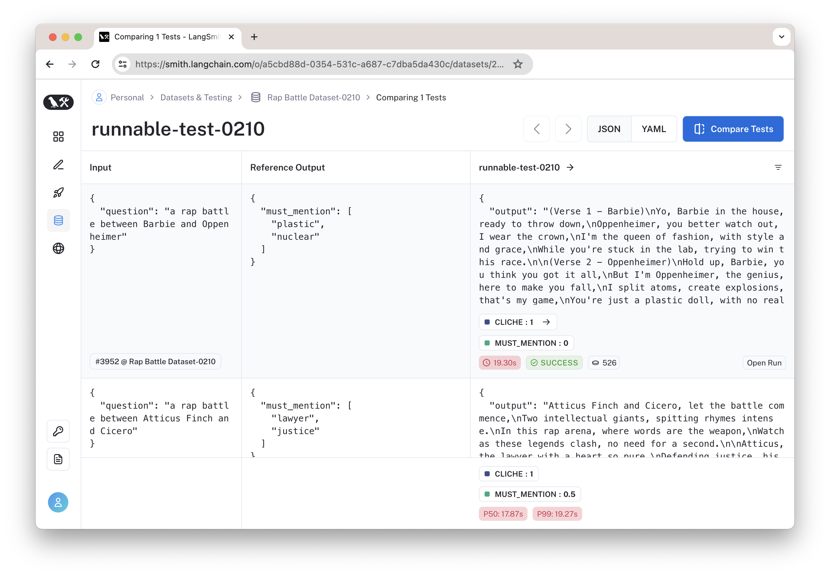Click the Barbie verse output text
830x576 pixels.
(x=631, y=249)
